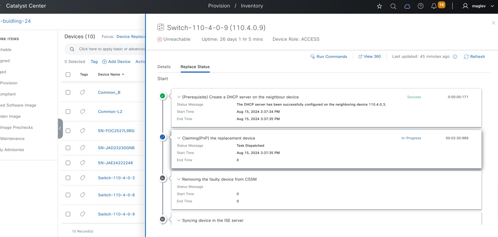Screen dimensions: 498x237
Task: Switch to the Details tab
Action: coord(164,67)
